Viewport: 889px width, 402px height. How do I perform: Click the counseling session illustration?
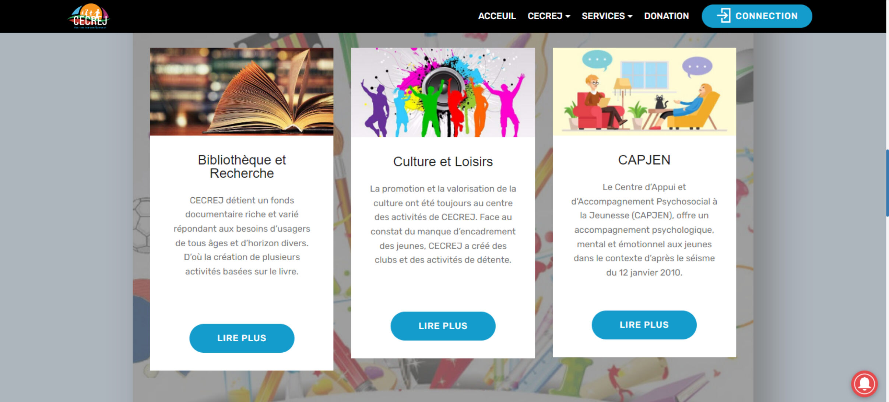pyautogui.click(x=644, y=92)
